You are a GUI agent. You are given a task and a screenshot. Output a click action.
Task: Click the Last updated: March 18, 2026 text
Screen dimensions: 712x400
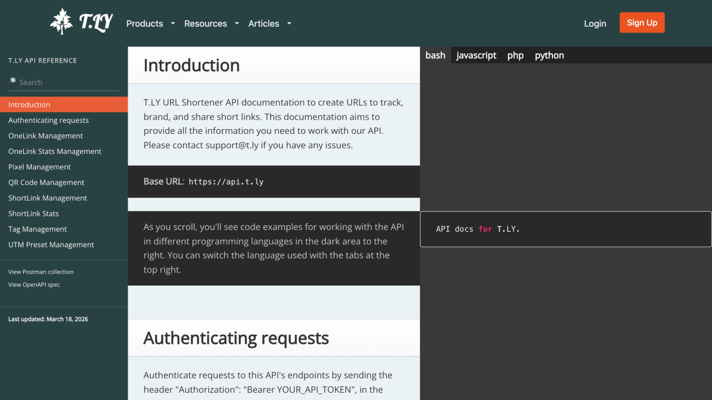48,319
